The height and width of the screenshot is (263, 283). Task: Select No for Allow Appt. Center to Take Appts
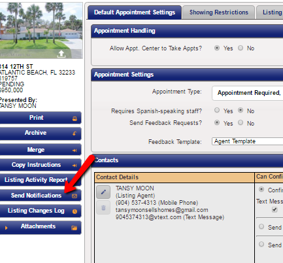[241, 48]
